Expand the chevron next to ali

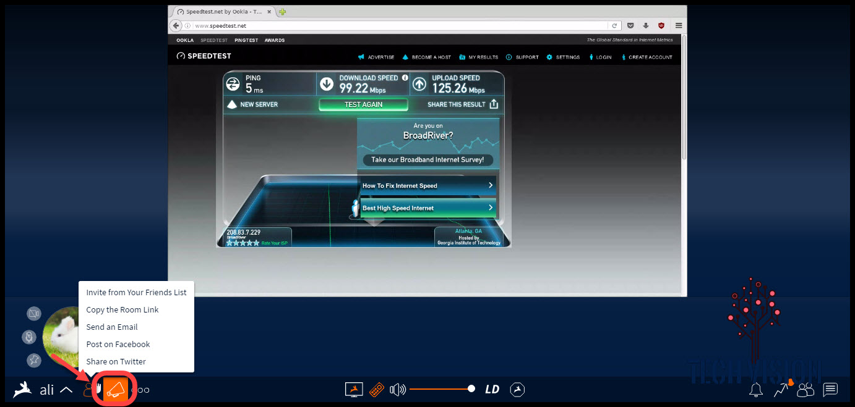66,390
